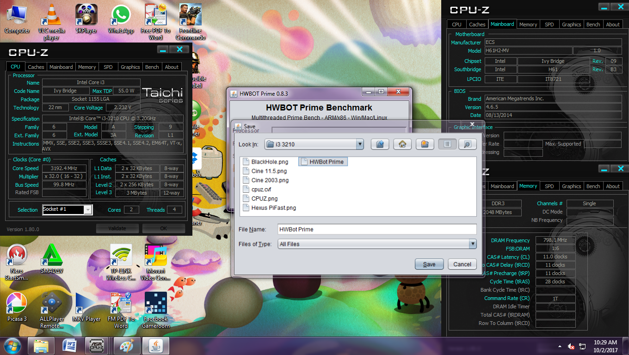Open Caches tab in CPU-Z CPU window

point(36,67)
